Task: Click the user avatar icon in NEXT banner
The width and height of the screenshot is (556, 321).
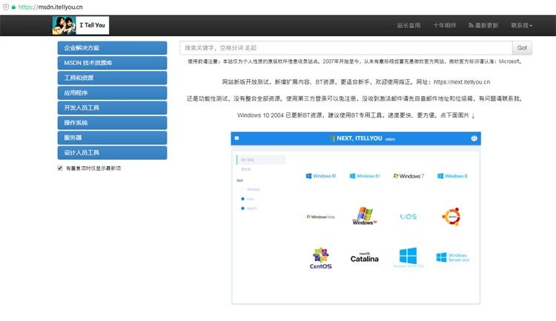Action: pos(474,138)
